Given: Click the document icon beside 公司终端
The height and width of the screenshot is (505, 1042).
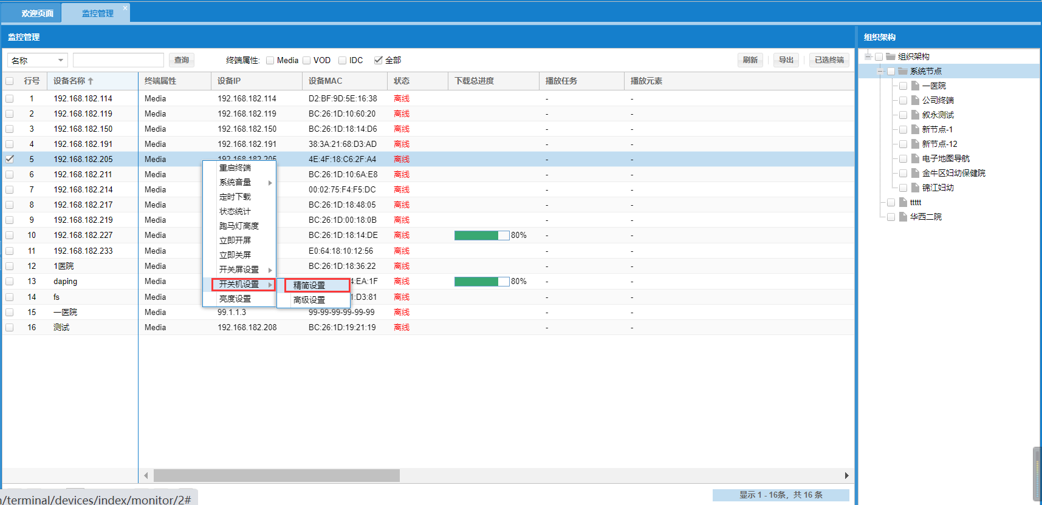Looking at the screenshot, I should click(x=915, y=100).
